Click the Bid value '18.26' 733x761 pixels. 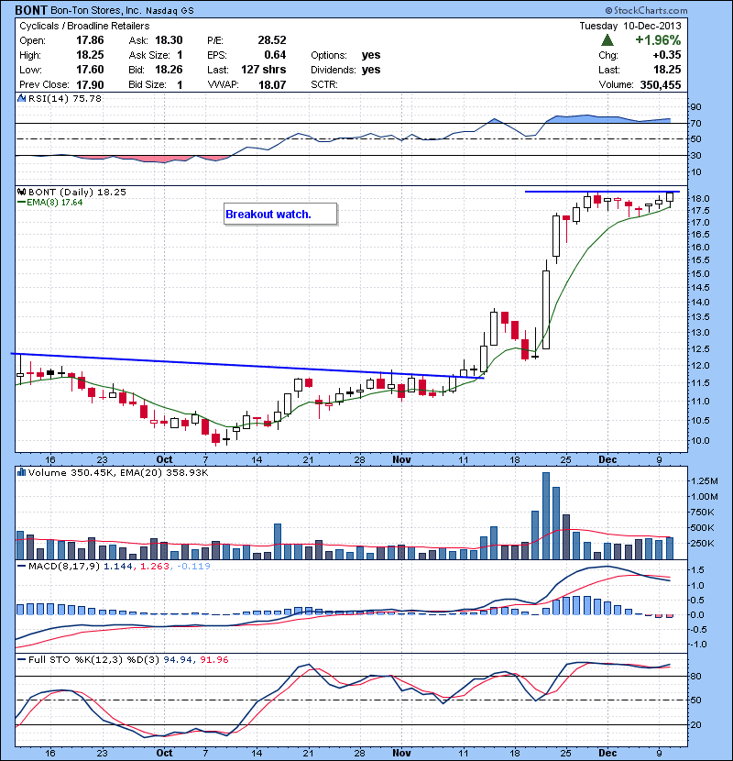[169, 70]
